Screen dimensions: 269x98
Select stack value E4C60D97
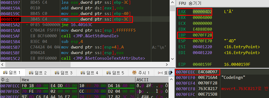(x=208, y=72)
